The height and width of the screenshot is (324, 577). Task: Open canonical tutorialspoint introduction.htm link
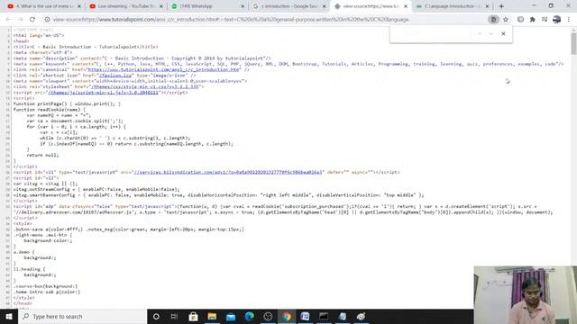click(x=164, y=69)
